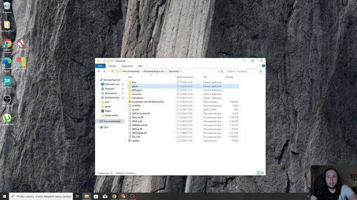Open Explorer help question-mark icon

click(x=263, y=66)
